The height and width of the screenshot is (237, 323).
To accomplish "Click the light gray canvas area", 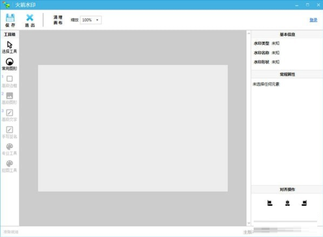I will (x=133, y=128).
